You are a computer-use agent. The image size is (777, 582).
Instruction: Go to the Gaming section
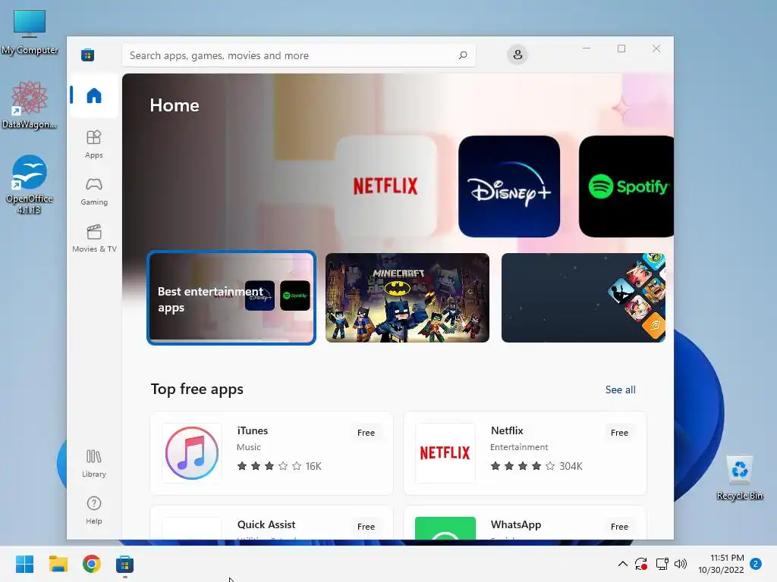93,192
